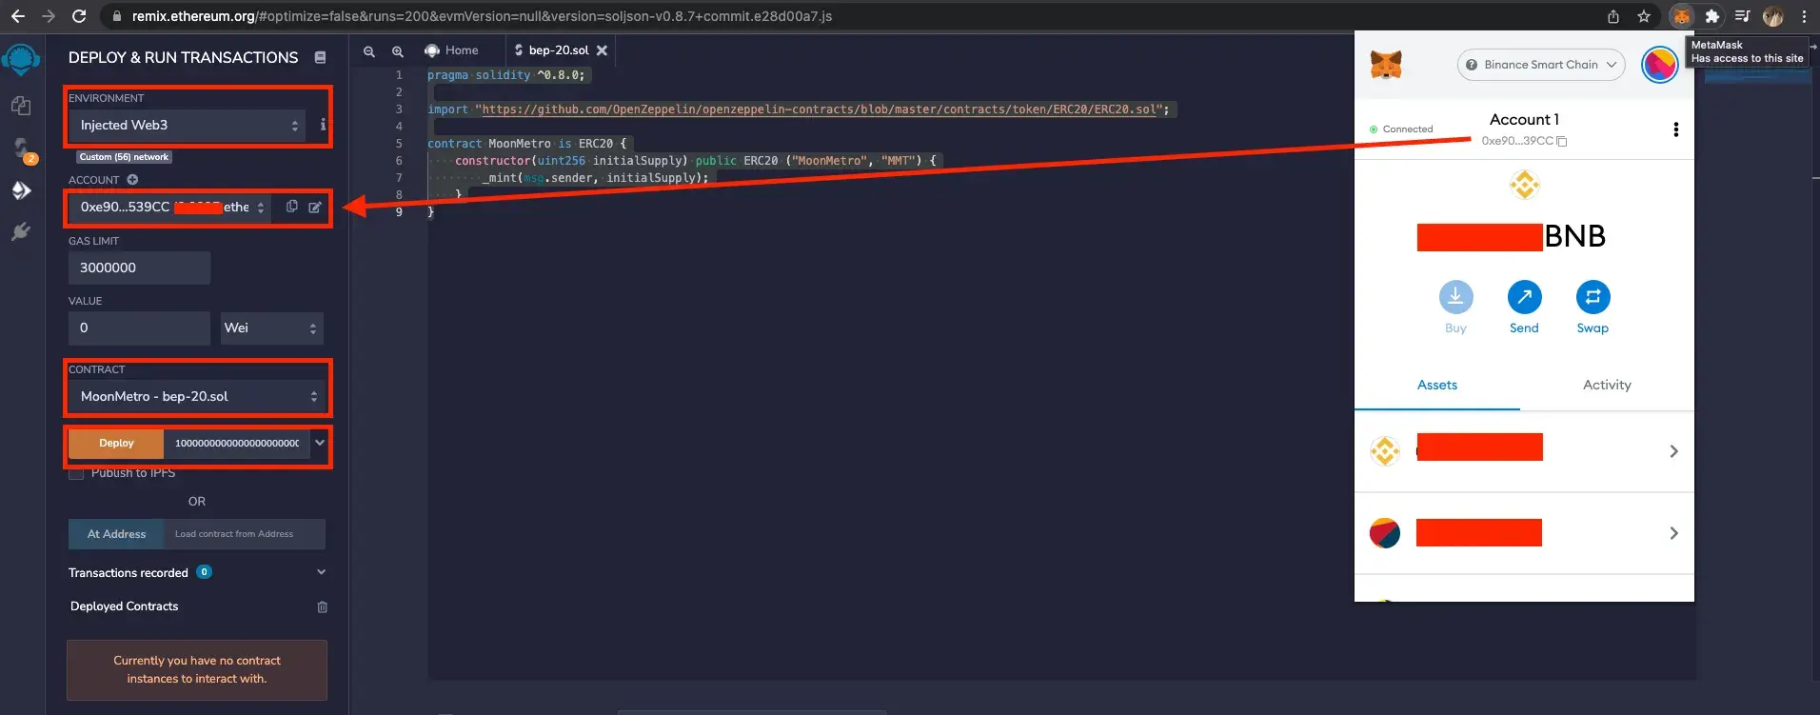Image resolution: width=1820 pixels, height=715 pixels.
Task: Click the environment info icon
Action: click(x=323, y=125)
